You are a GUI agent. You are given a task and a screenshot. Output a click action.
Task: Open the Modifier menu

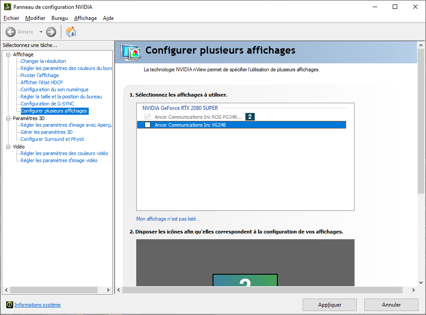35,18
